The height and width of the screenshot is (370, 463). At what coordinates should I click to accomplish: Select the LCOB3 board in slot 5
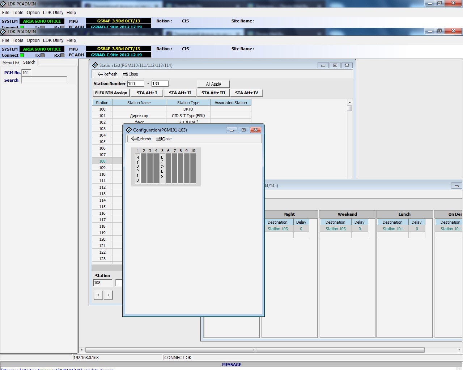point(162,168)
